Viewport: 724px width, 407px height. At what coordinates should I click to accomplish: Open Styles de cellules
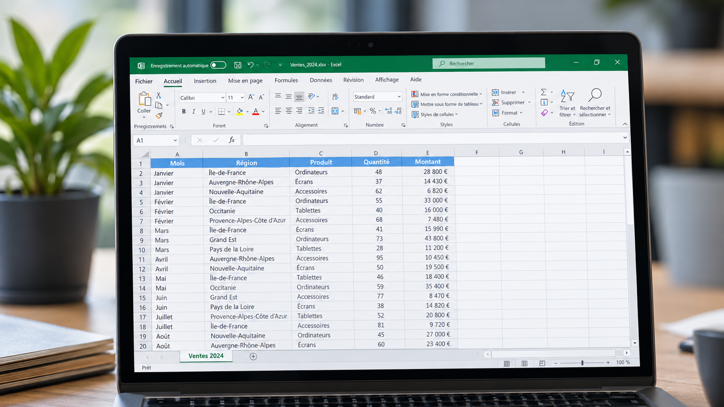(x=434, y=114)
